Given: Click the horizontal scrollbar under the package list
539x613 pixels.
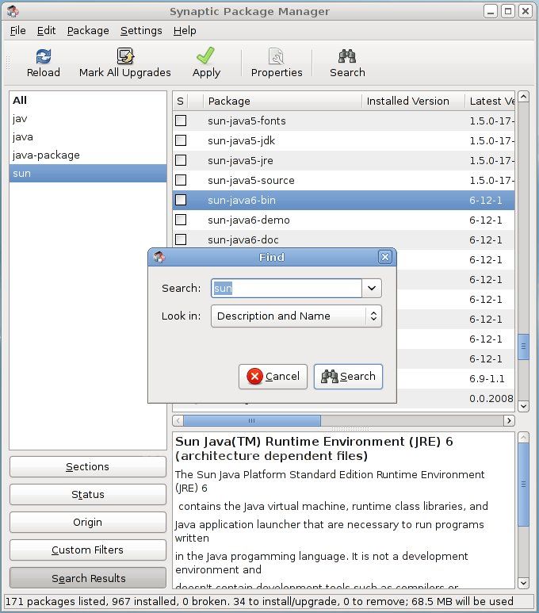Looking at the screenshot, I should (x=252, y=420).
